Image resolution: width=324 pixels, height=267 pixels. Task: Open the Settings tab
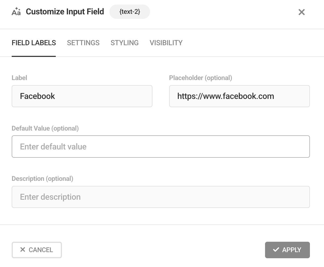[x=83, y=43]
